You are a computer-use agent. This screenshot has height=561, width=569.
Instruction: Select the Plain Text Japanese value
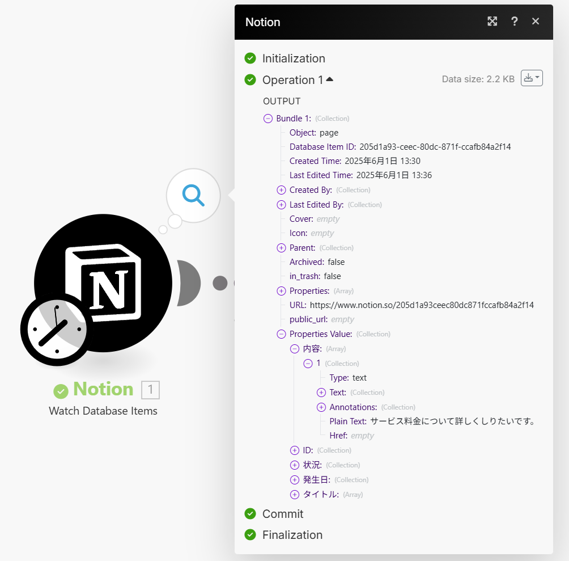point(452,421)
